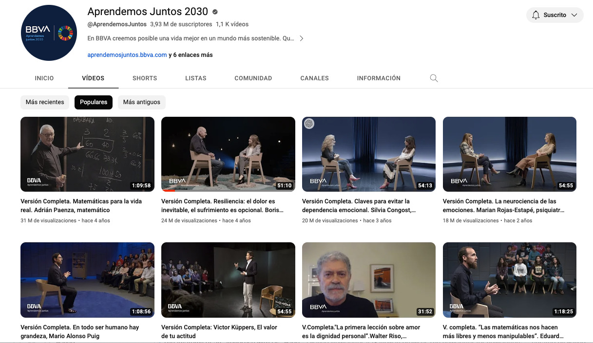The image size is (593, 343).
Task: Select the Populares filter chip
Action: pos(93,102)
